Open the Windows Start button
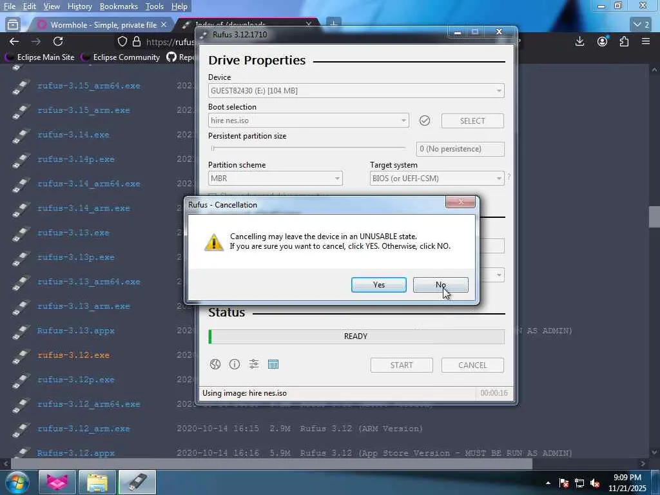 [16, 482]
